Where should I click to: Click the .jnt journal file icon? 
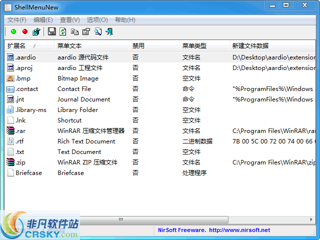[10, 99]
